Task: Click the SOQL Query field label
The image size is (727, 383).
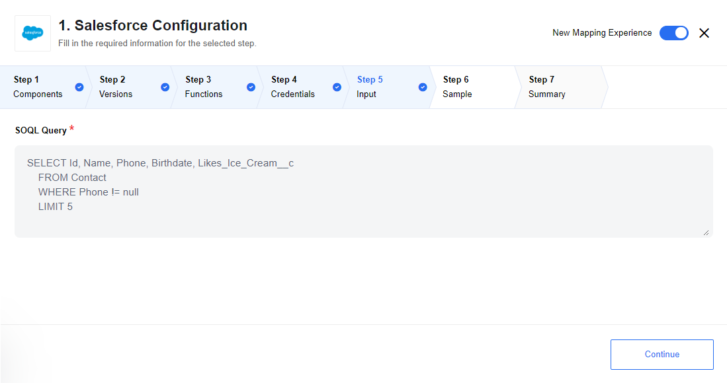Action: coord(41,131)
